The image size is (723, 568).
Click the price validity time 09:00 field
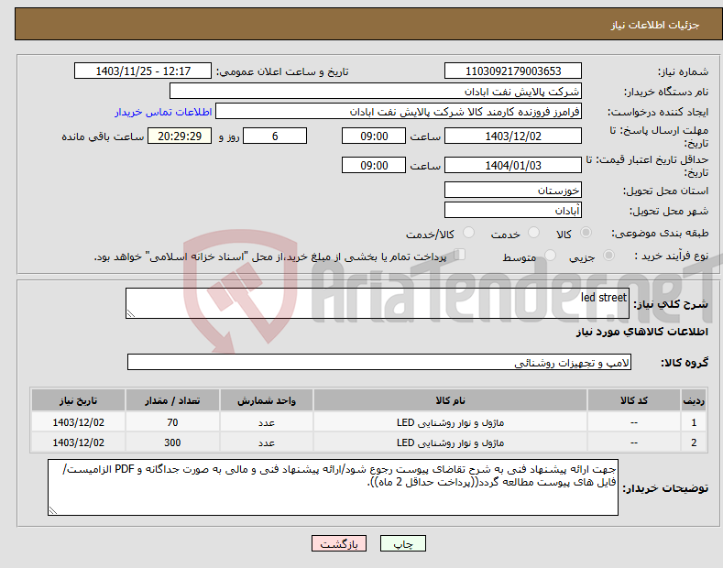pos(374,165)
